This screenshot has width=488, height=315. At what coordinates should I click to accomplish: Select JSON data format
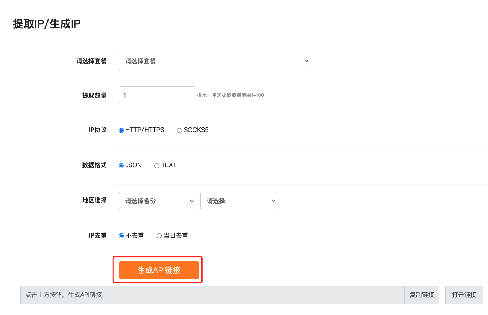tap(121, 165)
